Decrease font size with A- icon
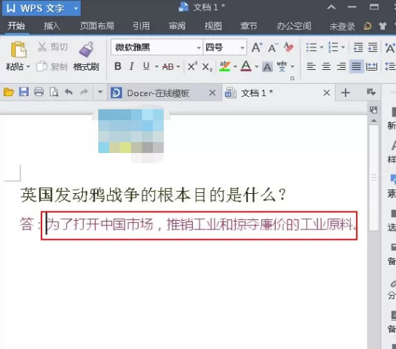This screenshot has width=396, height=349. (x=273, y=47)
